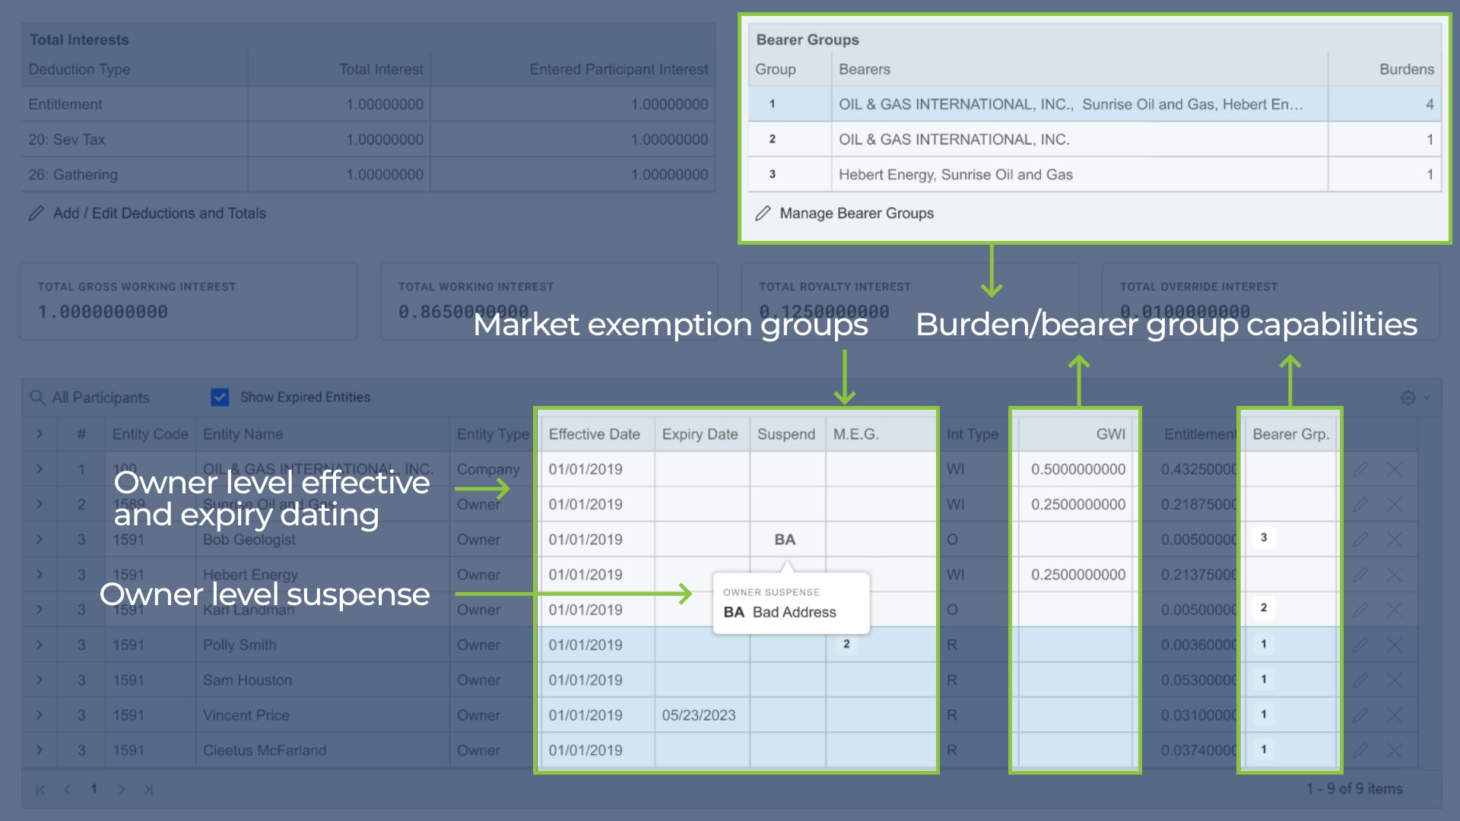Open Add / Edit Deductions and Totals
The height and width of the screenshot is (821, 1460).
[148, 214]
